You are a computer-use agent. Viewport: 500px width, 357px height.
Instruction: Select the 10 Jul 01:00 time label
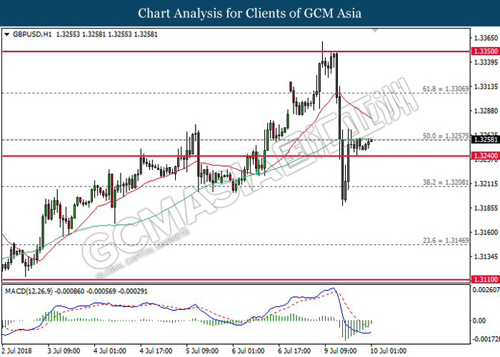(389, 351)
